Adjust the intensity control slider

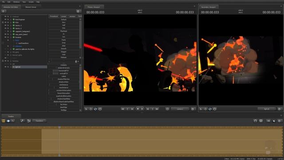coord(64,65)
